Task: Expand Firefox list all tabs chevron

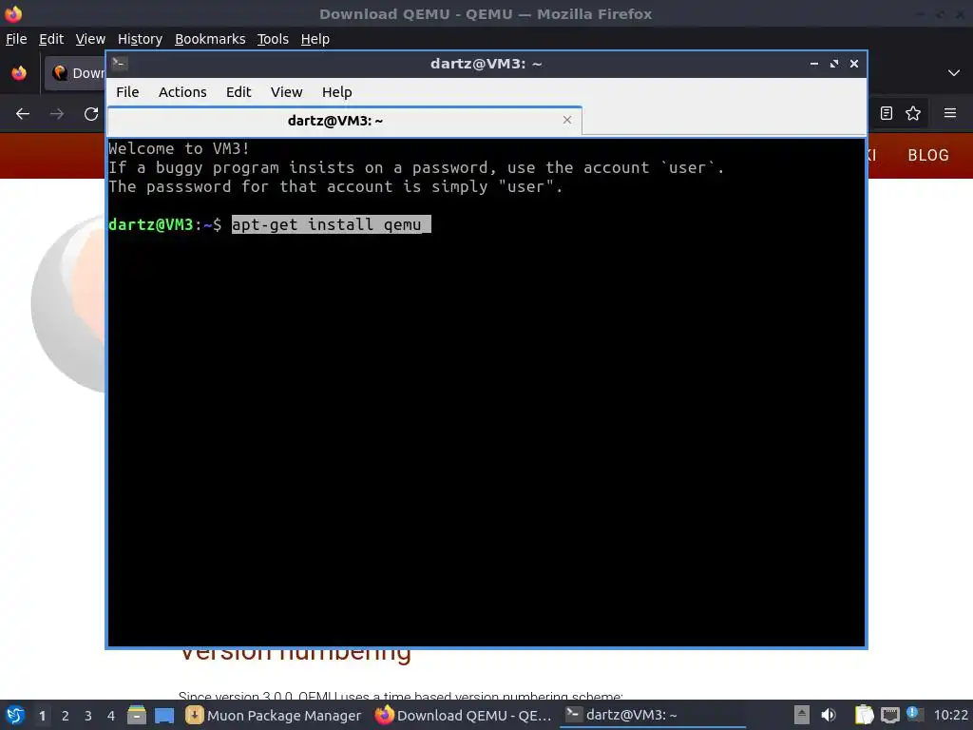Action: coord(954,73)
